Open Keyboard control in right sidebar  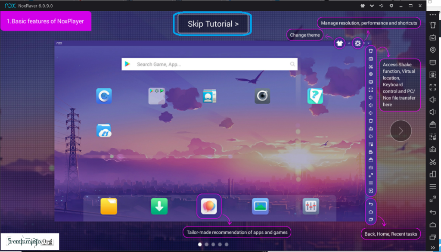click(x=432, y=37)
